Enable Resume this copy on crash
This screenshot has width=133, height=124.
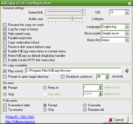(5, 25)
